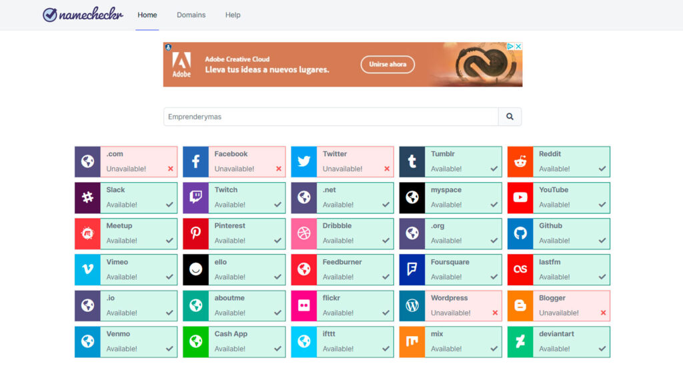Screen dimensions: 683x384
Task: Click the namechecker logo link
Action: click(83, 15)
